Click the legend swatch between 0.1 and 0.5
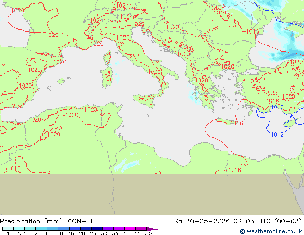This screenshot has width=304, height=235. pos(8,229)
